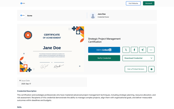This screenshot has height=109, width=174.
Task: Click the chevron arrow on Download Credential
Action: point(151,58)
